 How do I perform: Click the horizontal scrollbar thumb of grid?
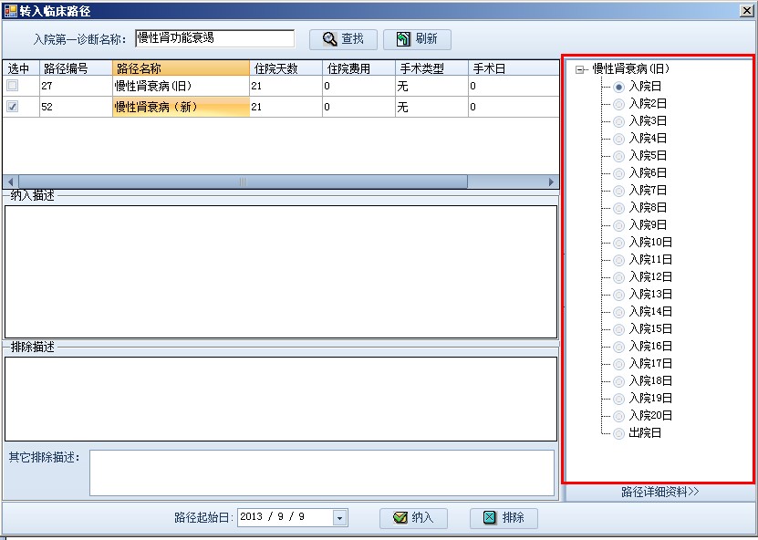coord(244,182)
